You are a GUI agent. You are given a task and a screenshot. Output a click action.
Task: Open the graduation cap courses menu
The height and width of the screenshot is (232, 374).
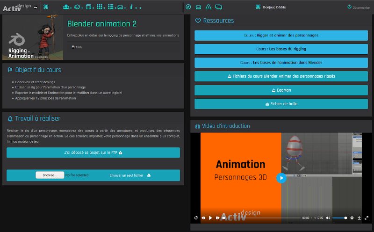78,7
